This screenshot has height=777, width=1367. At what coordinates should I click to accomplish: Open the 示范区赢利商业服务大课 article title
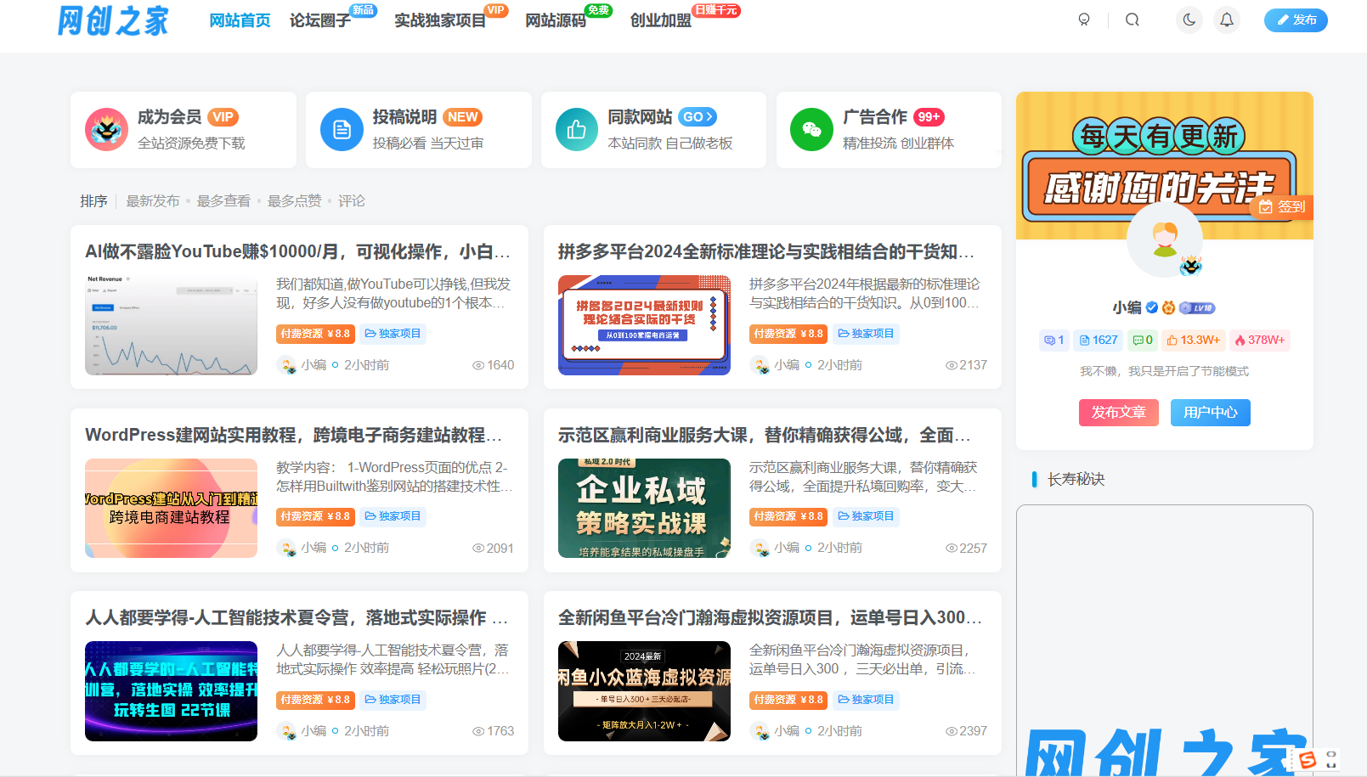(764, 435)
